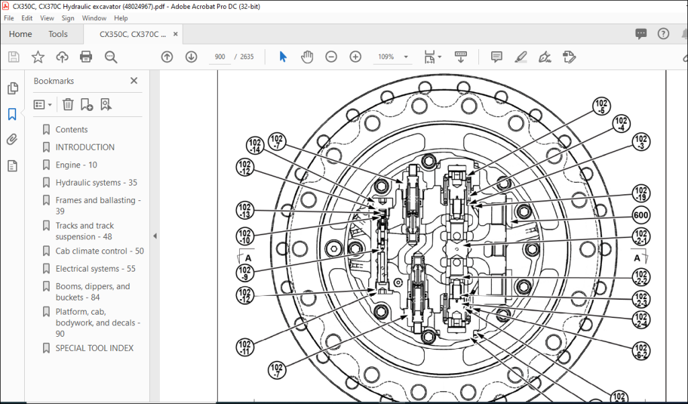The image size is (688, 404).
Task: Click the Fit page tool icon
Action: point(429,56)
